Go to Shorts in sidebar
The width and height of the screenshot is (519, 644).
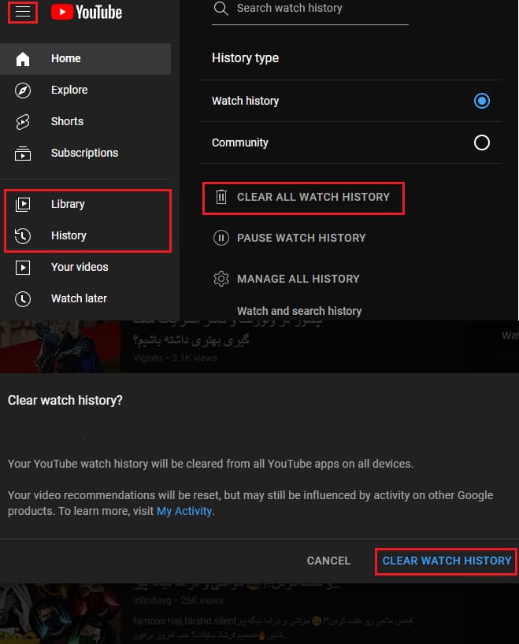point(86,121)
